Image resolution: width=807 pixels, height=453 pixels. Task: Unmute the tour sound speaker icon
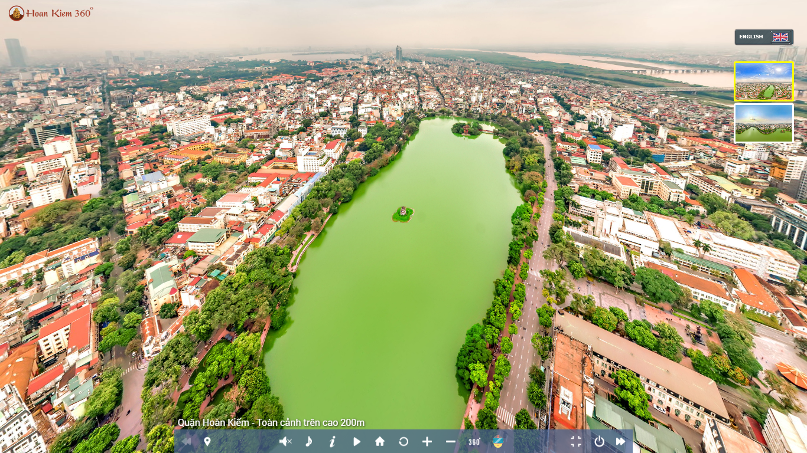point(285,441)
